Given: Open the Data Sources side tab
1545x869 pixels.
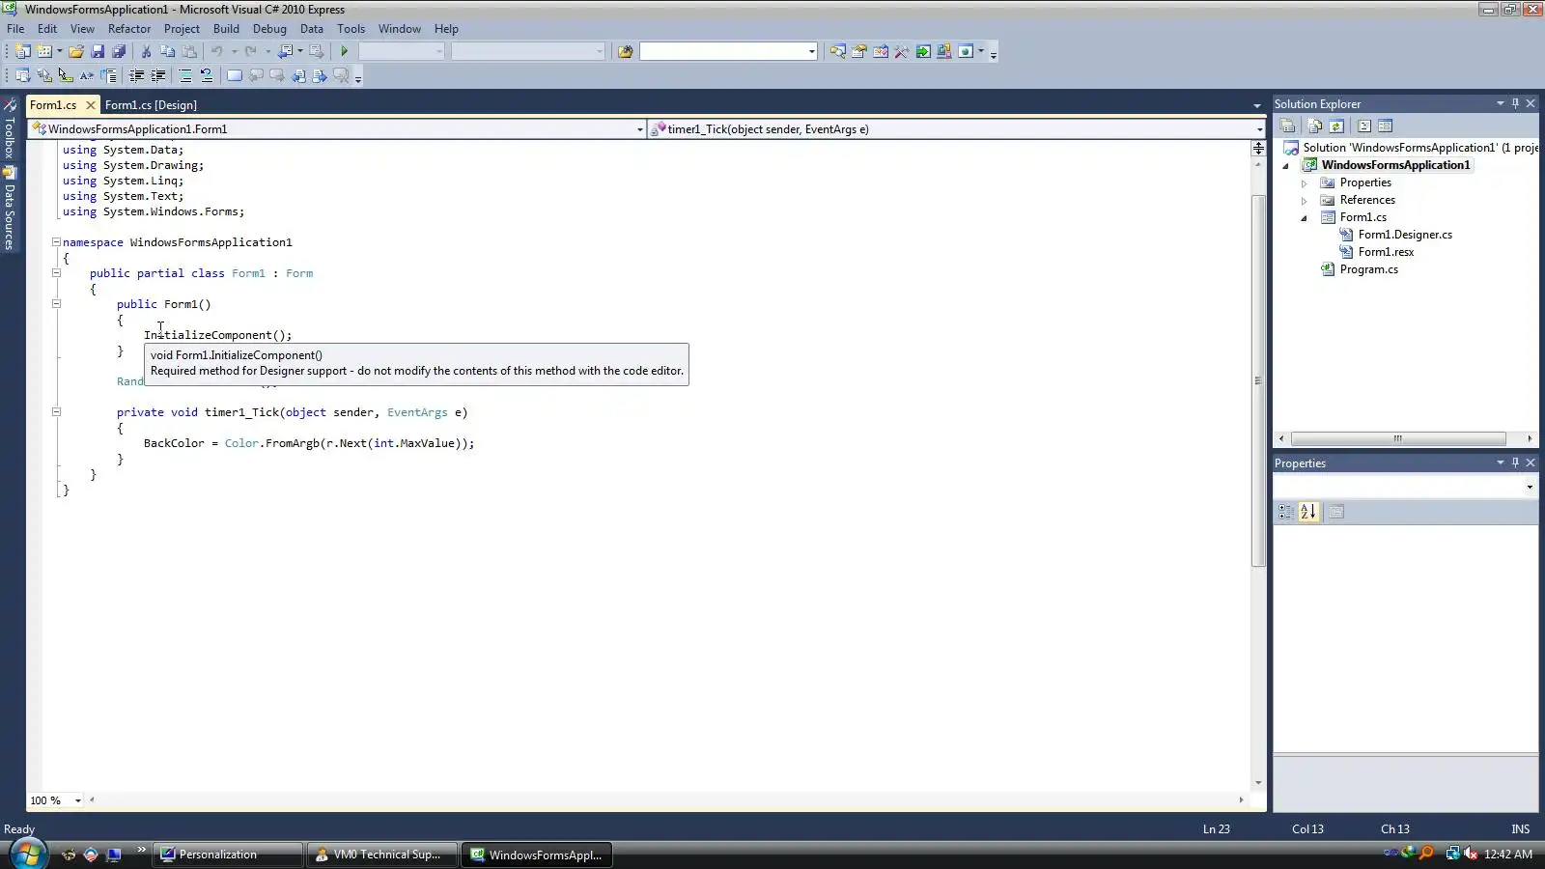Looking at the screenshot, I should pos(10,209).
